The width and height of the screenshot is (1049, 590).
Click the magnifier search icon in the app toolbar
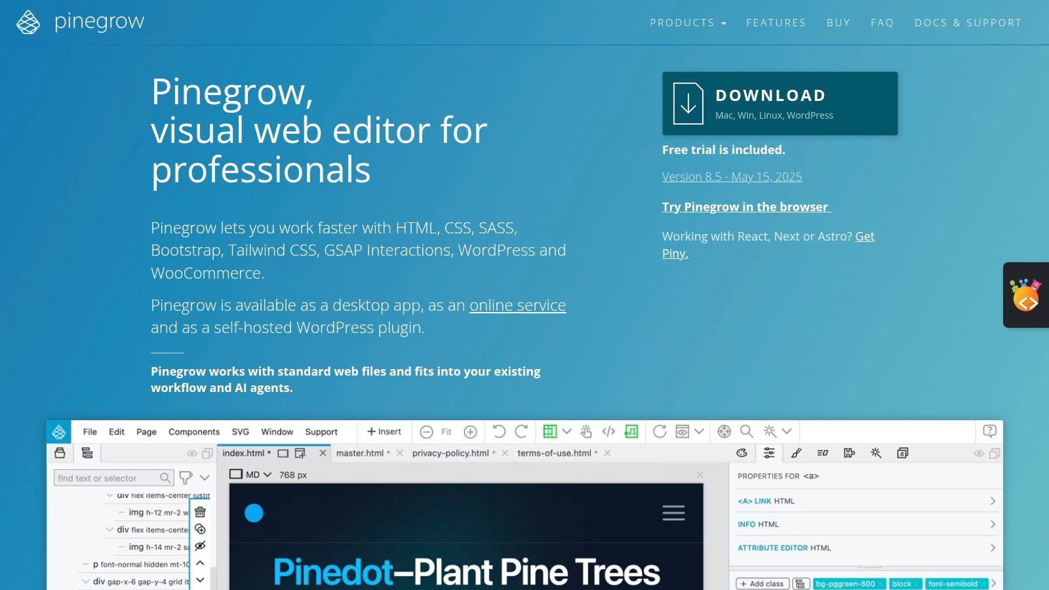pos(746,431)
